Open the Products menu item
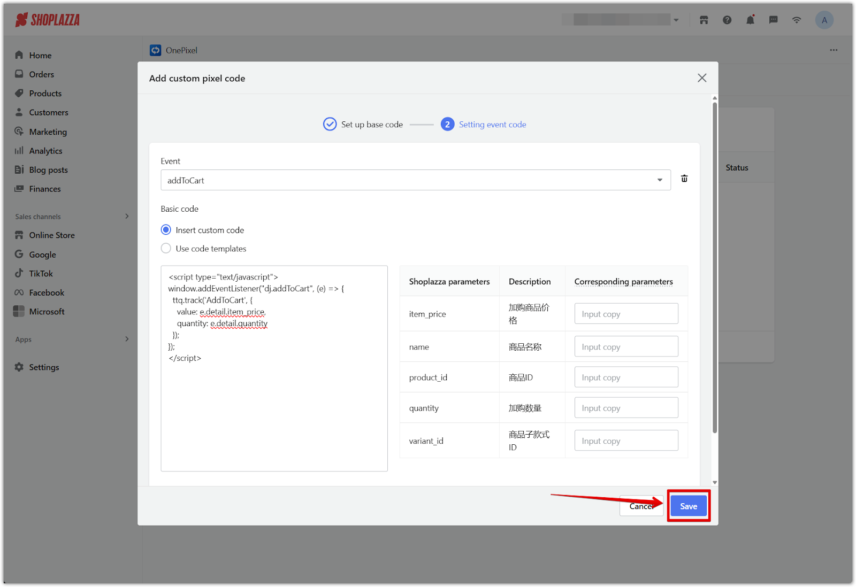The image size is (856, 587). pos(45,94)
